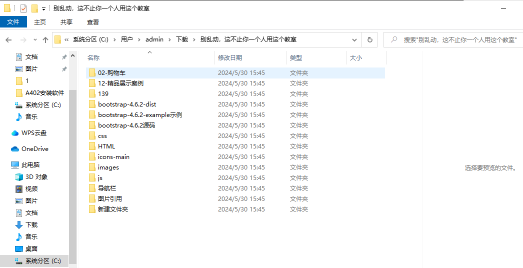The width and height of the screenshot is (523, 268).
Task: Sort by 大小 column header
Action: pyautogui.click(x=366, y=57)
